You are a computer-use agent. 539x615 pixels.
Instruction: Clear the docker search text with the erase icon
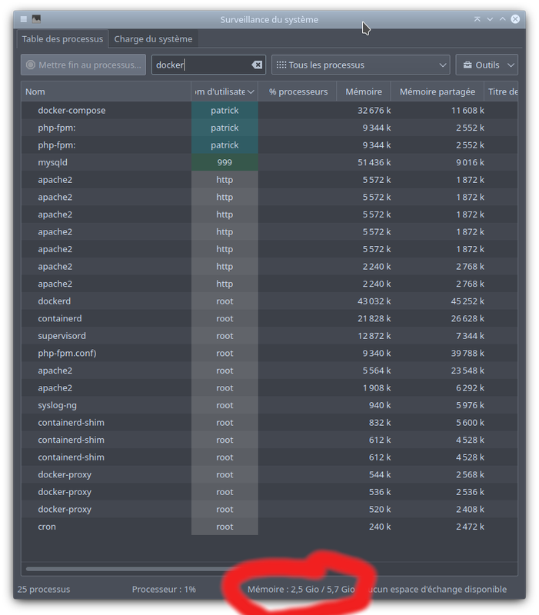(x=257, y=65)
